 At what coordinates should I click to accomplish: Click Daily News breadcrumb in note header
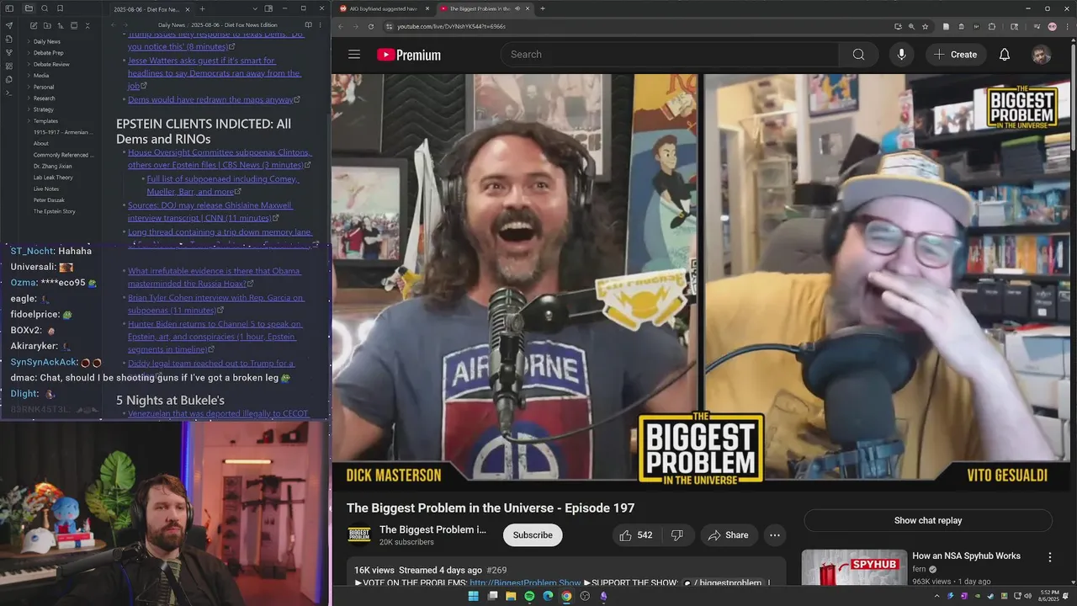click(172, 25)
